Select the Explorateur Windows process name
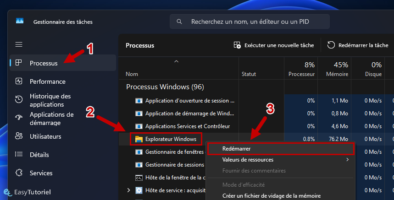 coord(171,139)
